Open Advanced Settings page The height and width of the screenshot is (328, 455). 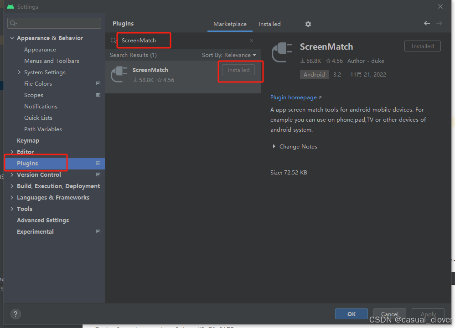tap(43, 220)
